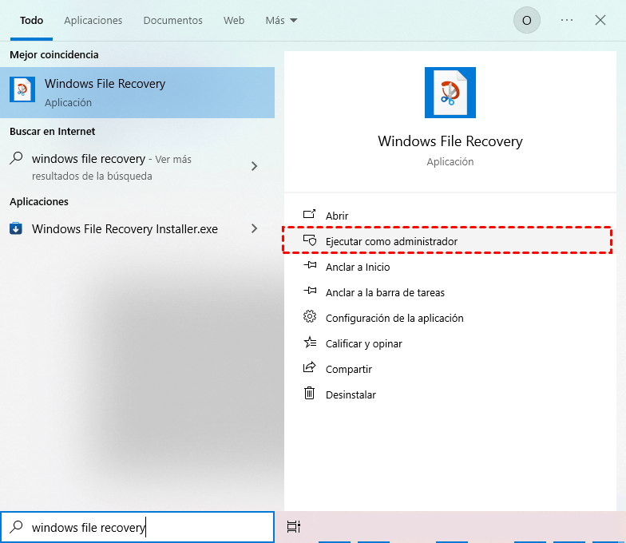The width and height of the screenshot is (626, 543).
Task: Expand the web search result chevron
Action: click(254, 166)
